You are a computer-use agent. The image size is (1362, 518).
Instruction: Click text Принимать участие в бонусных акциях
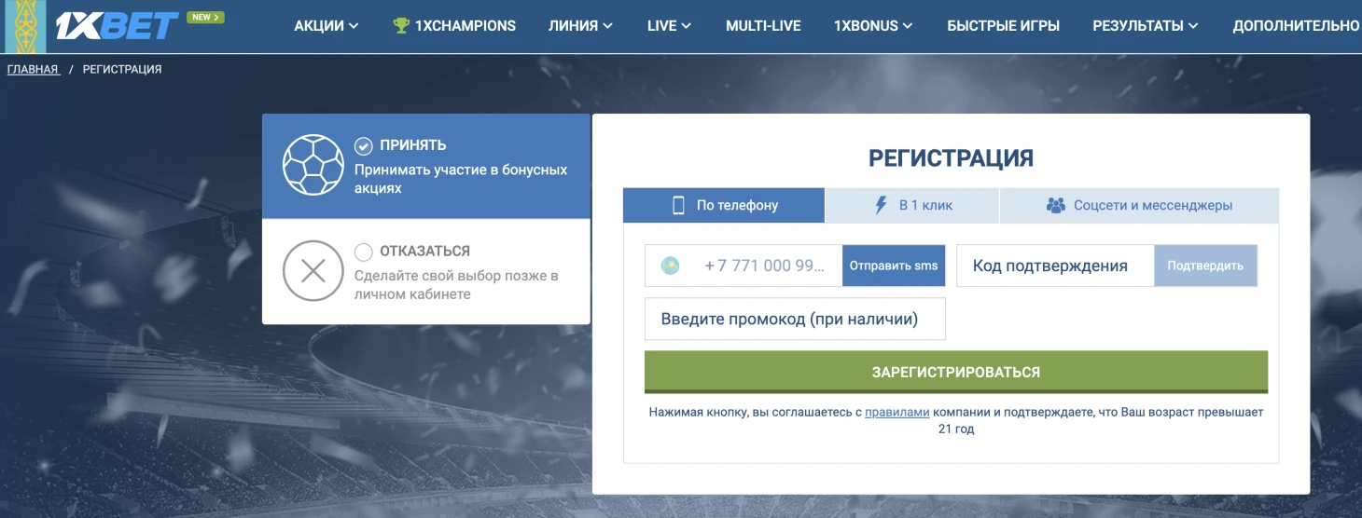461,179
